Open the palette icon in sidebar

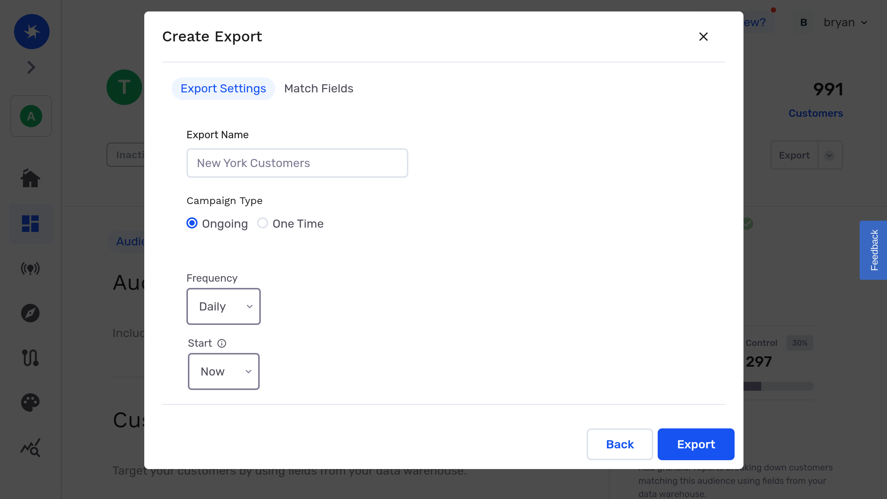point(30,403)
